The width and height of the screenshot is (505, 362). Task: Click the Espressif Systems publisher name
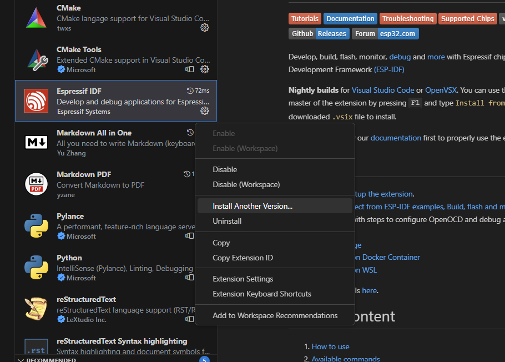click(x=84, y=112)
